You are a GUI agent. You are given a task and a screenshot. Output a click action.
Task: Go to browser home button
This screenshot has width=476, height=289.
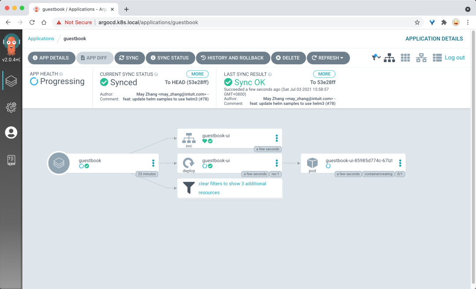[44, 22]
